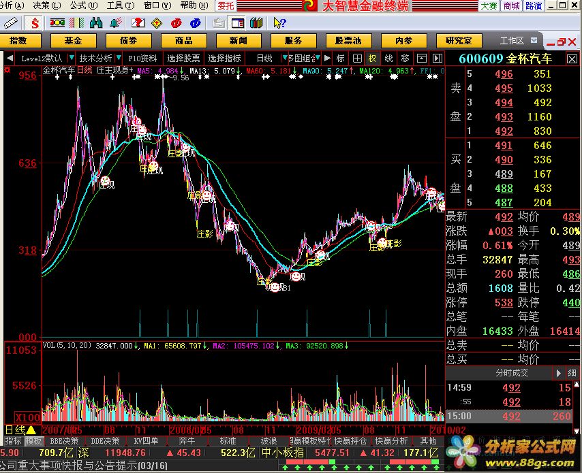Click the 大赛 button in title bar
Image resolution: width=582 pixels, height=473 pixels.
pyautogui.click(x=489, y=5)
